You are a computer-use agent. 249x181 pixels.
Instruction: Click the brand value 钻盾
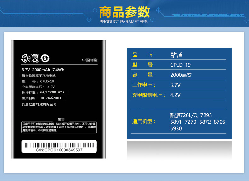pyautogui.click(x=177, y=55)
